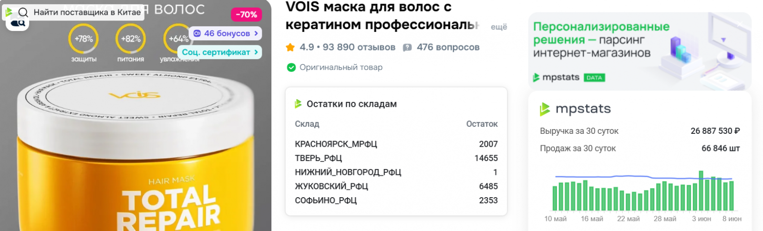The height and width of the screenshot is (231, 763).
Task: Click the green mpstats logo over product photo
Action: [x=9, y=12]
